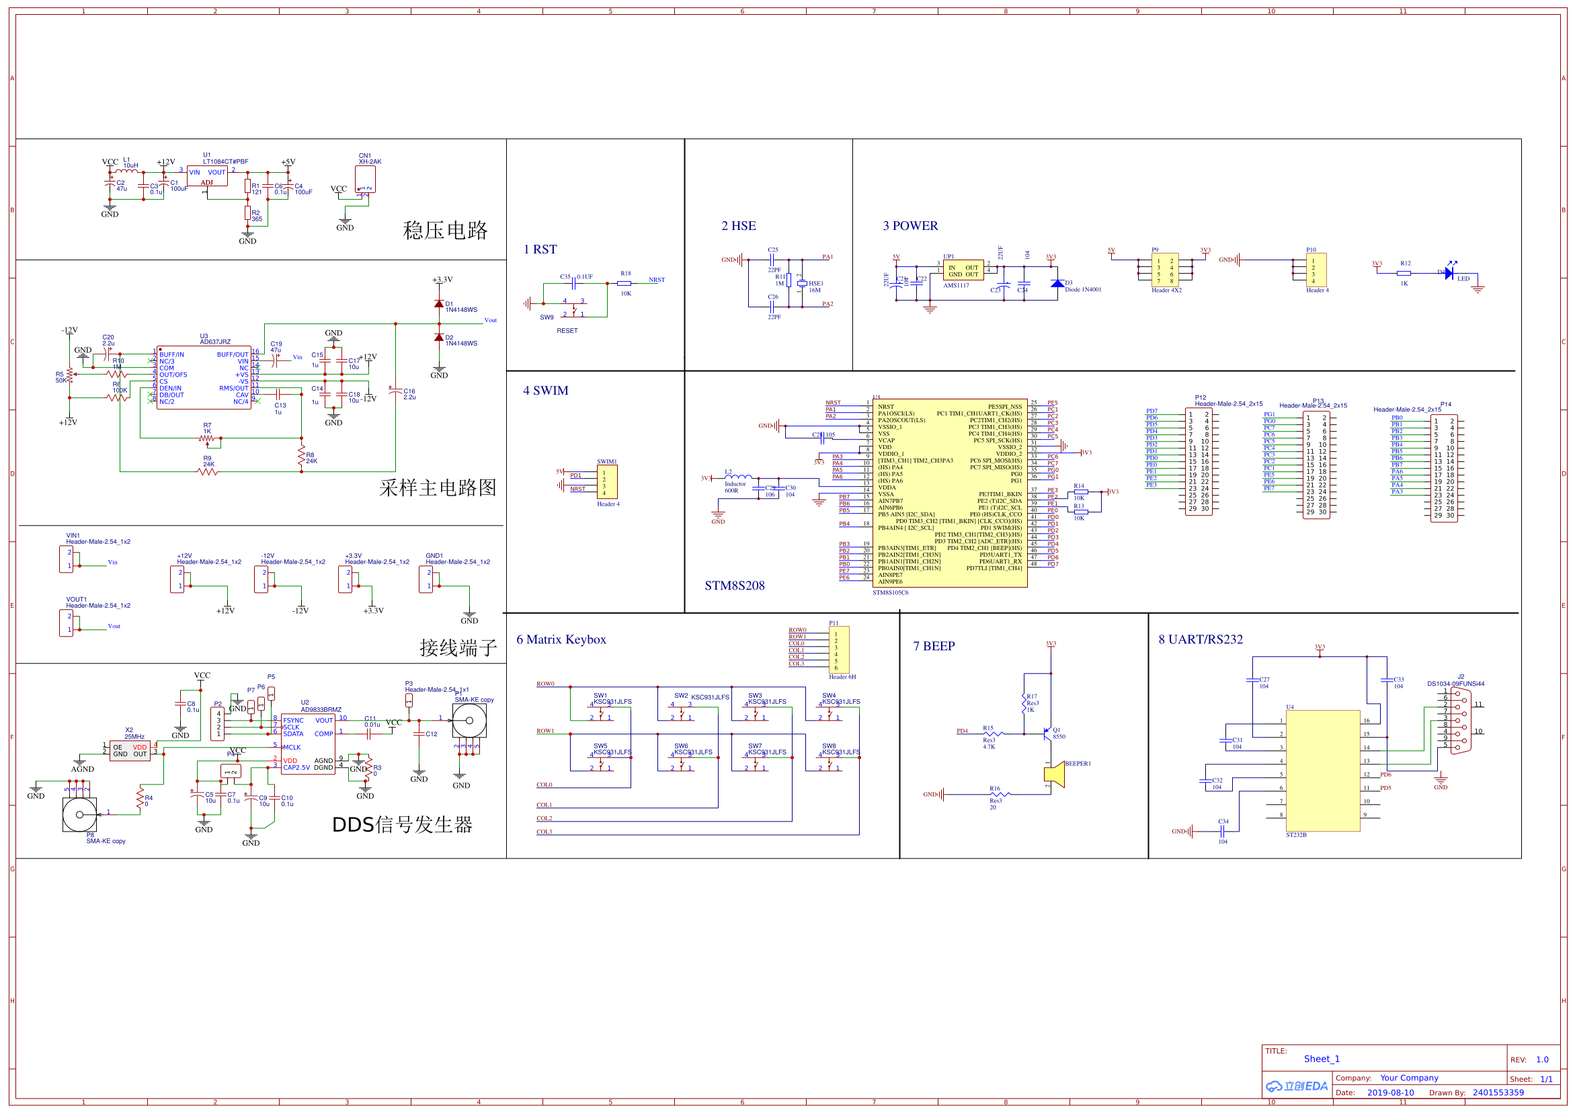The width and height of the screenshot is (1575, 1112).
Task: Click the EasyEDA logo in title block
Action: tap(1297, 1086)
